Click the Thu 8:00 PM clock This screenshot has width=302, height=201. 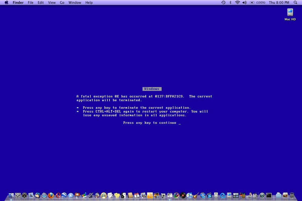coord(279,2)
